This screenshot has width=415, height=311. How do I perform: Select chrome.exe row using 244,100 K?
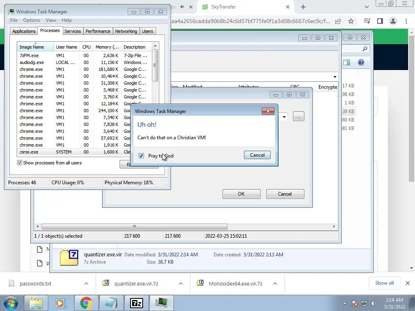point(74,111)
